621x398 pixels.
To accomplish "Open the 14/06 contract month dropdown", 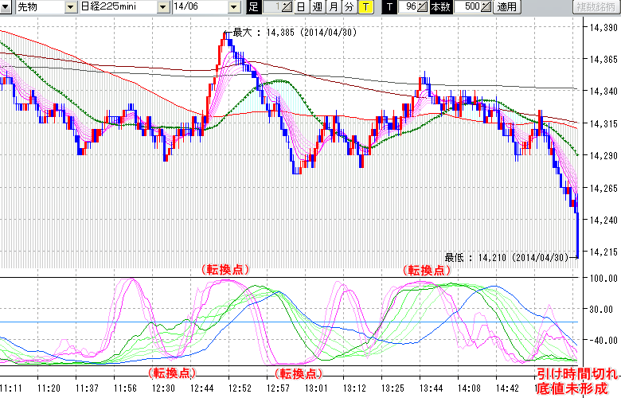I will [233, 7].
